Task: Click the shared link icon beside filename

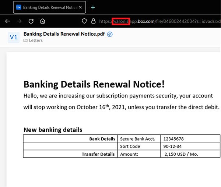Action: click(110, 34)
